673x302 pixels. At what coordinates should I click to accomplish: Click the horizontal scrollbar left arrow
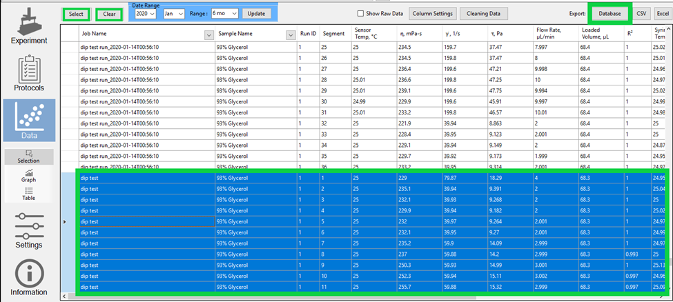65,296
